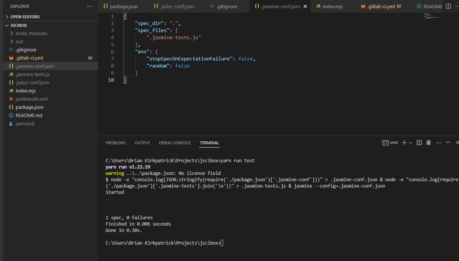The image size is (459, 261).
Task: Switch to the DEBUG CONSOLE tab
Action: (x=175, y=143)
